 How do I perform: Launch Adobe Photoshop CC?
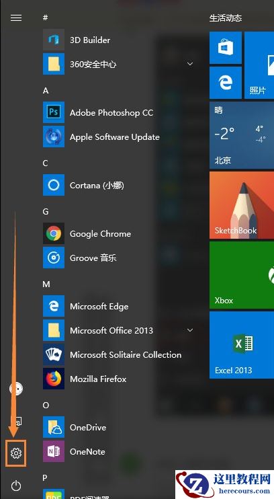tap(118, 112)
